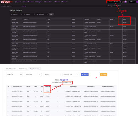138x116 pixels.
Task: Click the REGIS111 username input field
Action: point(52,74)
